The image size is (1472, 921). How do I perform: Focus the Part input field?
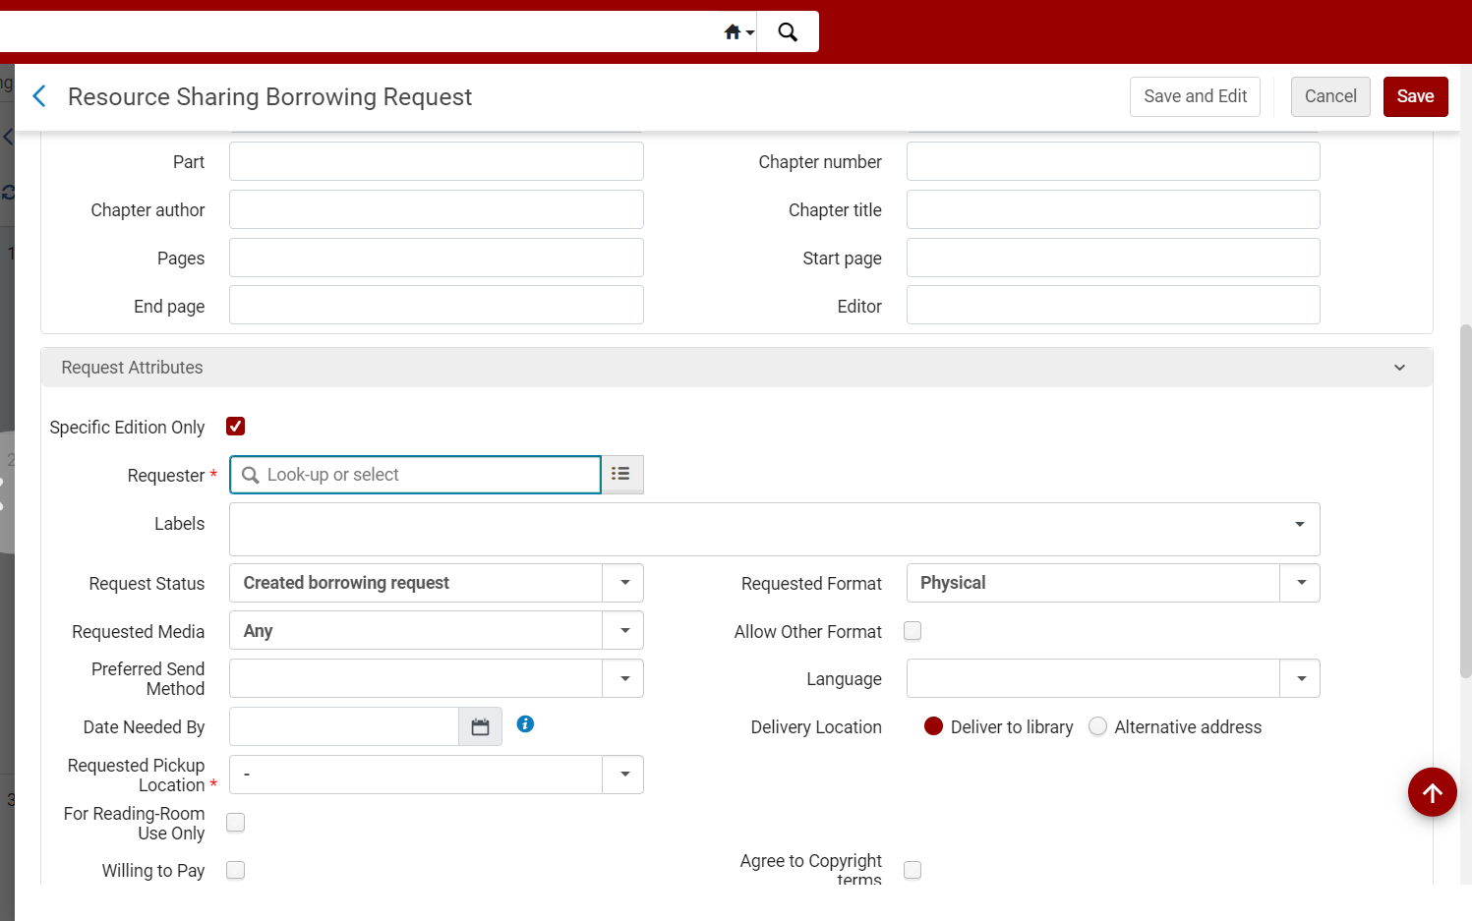point(437,161)
